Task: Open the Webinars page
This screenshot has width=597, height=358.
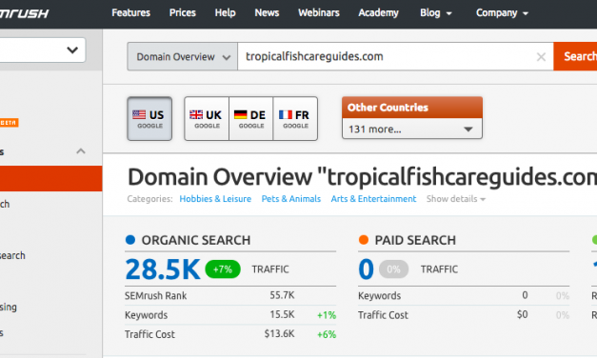Action: point(319,13)
